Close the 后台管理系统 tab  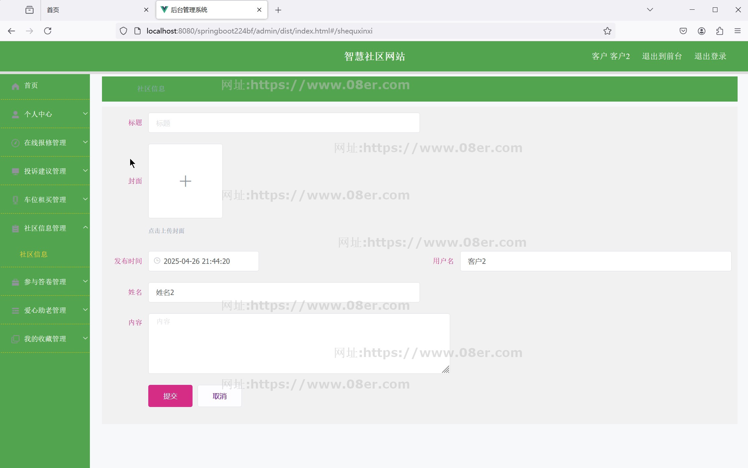(259, 10)
